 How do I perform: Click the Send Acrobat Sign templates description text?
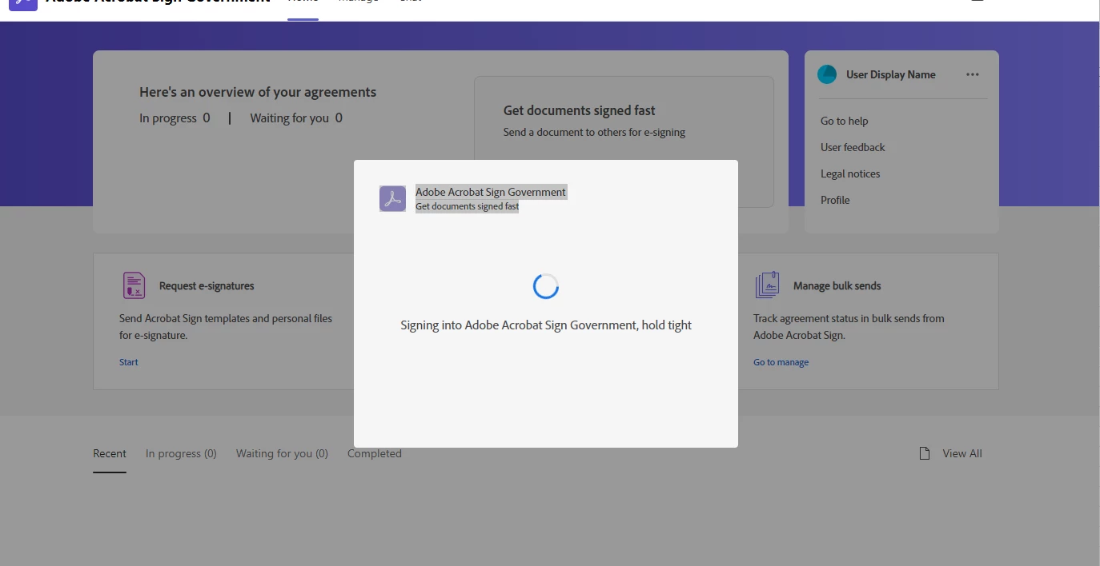click(x=226, y=327)
